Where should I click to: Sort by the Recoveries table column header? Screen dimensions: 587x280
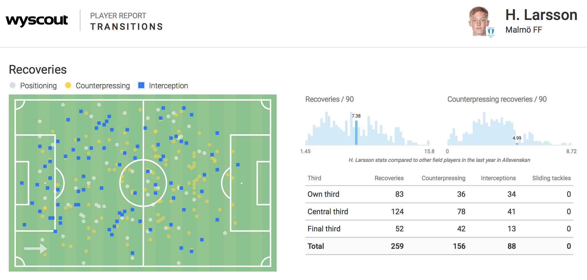[389, 178]
